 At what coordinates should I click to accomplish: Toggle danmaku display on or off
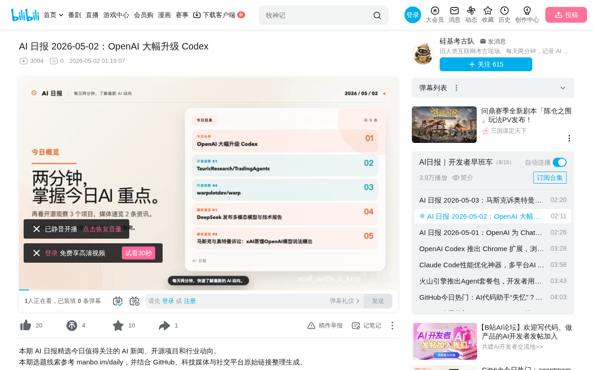(x=118, y=301)
